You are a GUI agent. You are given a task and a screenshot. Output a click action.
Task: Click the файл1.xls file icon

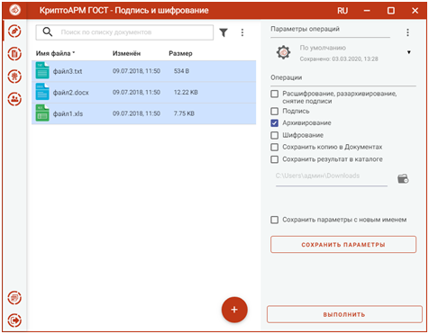pyautogui.click(x=42, y=113)
